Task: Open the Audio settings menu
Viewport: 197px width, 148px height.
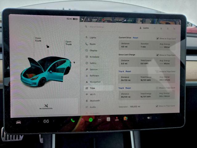Action: pyautogui.click(x=93, y=107)
